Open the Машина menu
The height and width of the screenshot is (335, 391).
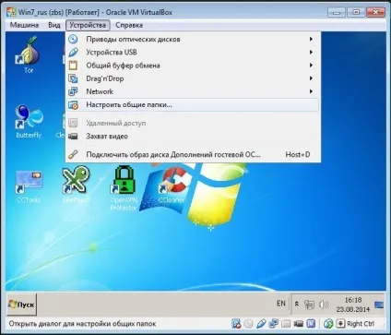tap(24, 25)
